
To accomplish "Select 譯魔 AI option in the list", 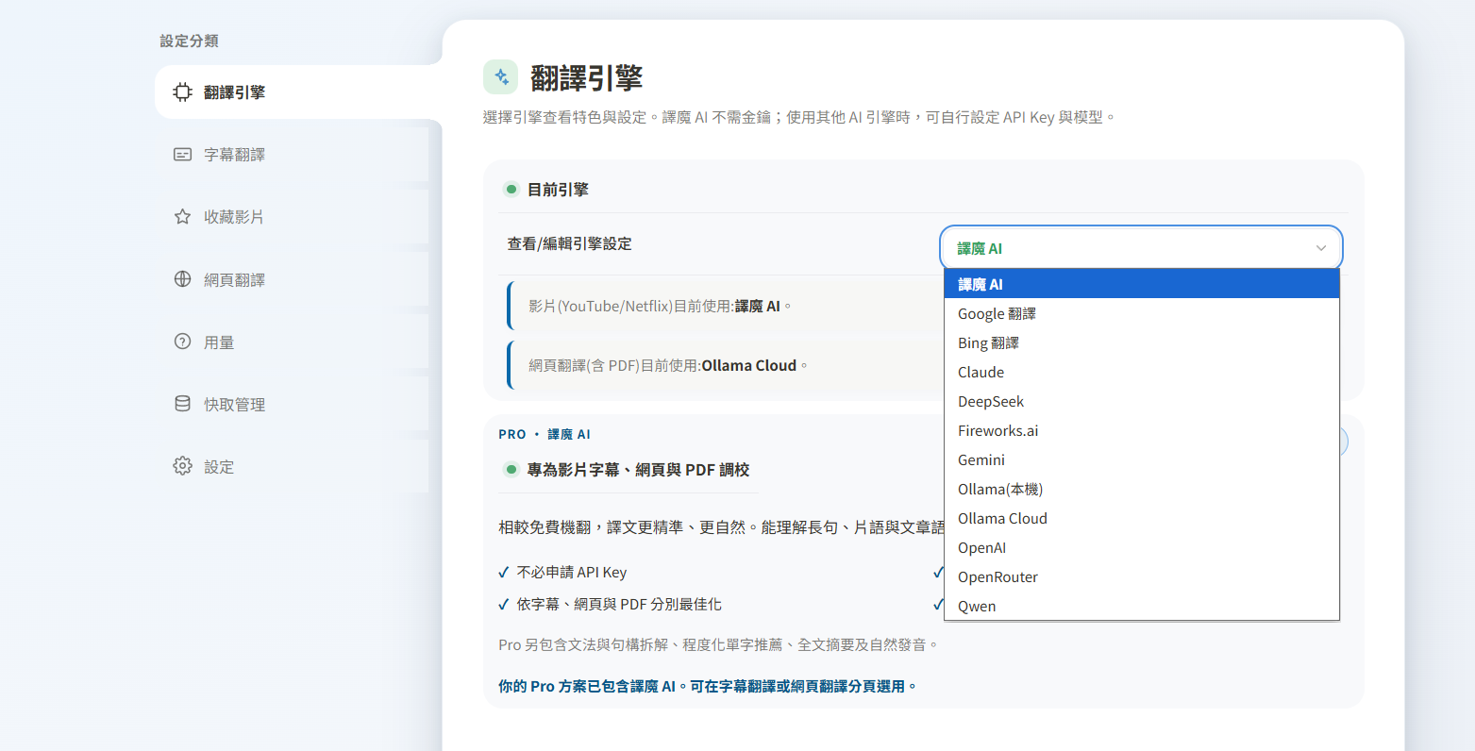I will (1142, 284).
